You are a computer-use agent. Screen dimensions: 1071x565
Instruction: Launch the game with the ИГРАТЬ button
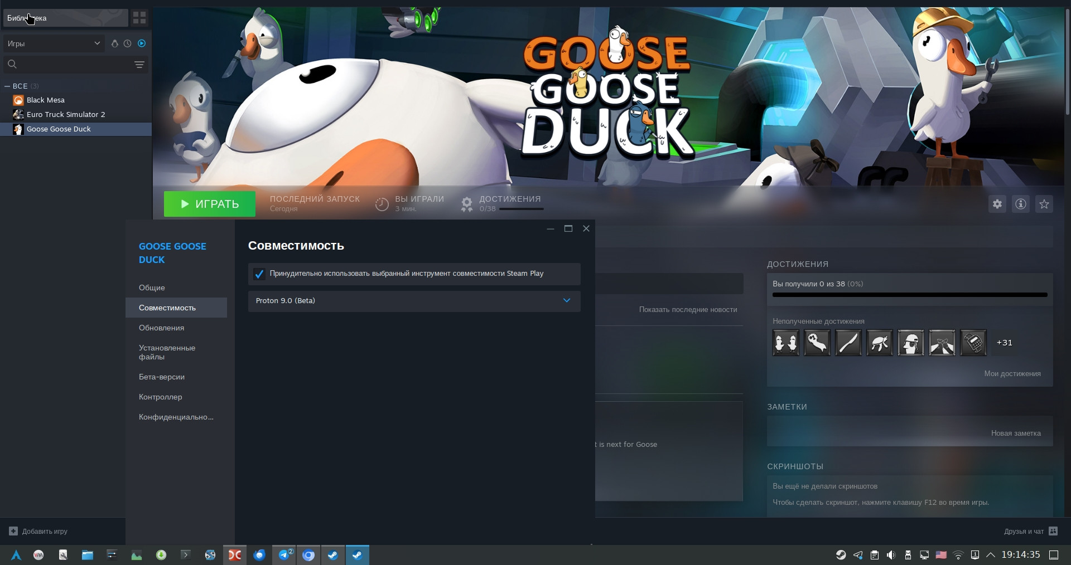(x=210, y=204)
